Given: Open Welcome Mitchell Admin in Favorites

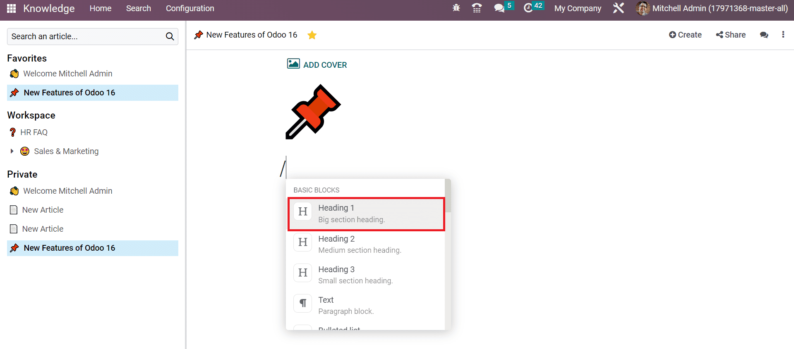Looking at the screenshot, I should pyautogui.click(x=68, y=74).
